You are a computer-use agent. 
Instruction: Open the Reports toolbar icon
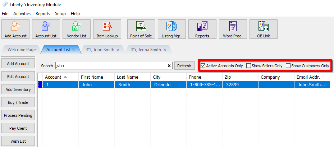[x=202, y=29]
